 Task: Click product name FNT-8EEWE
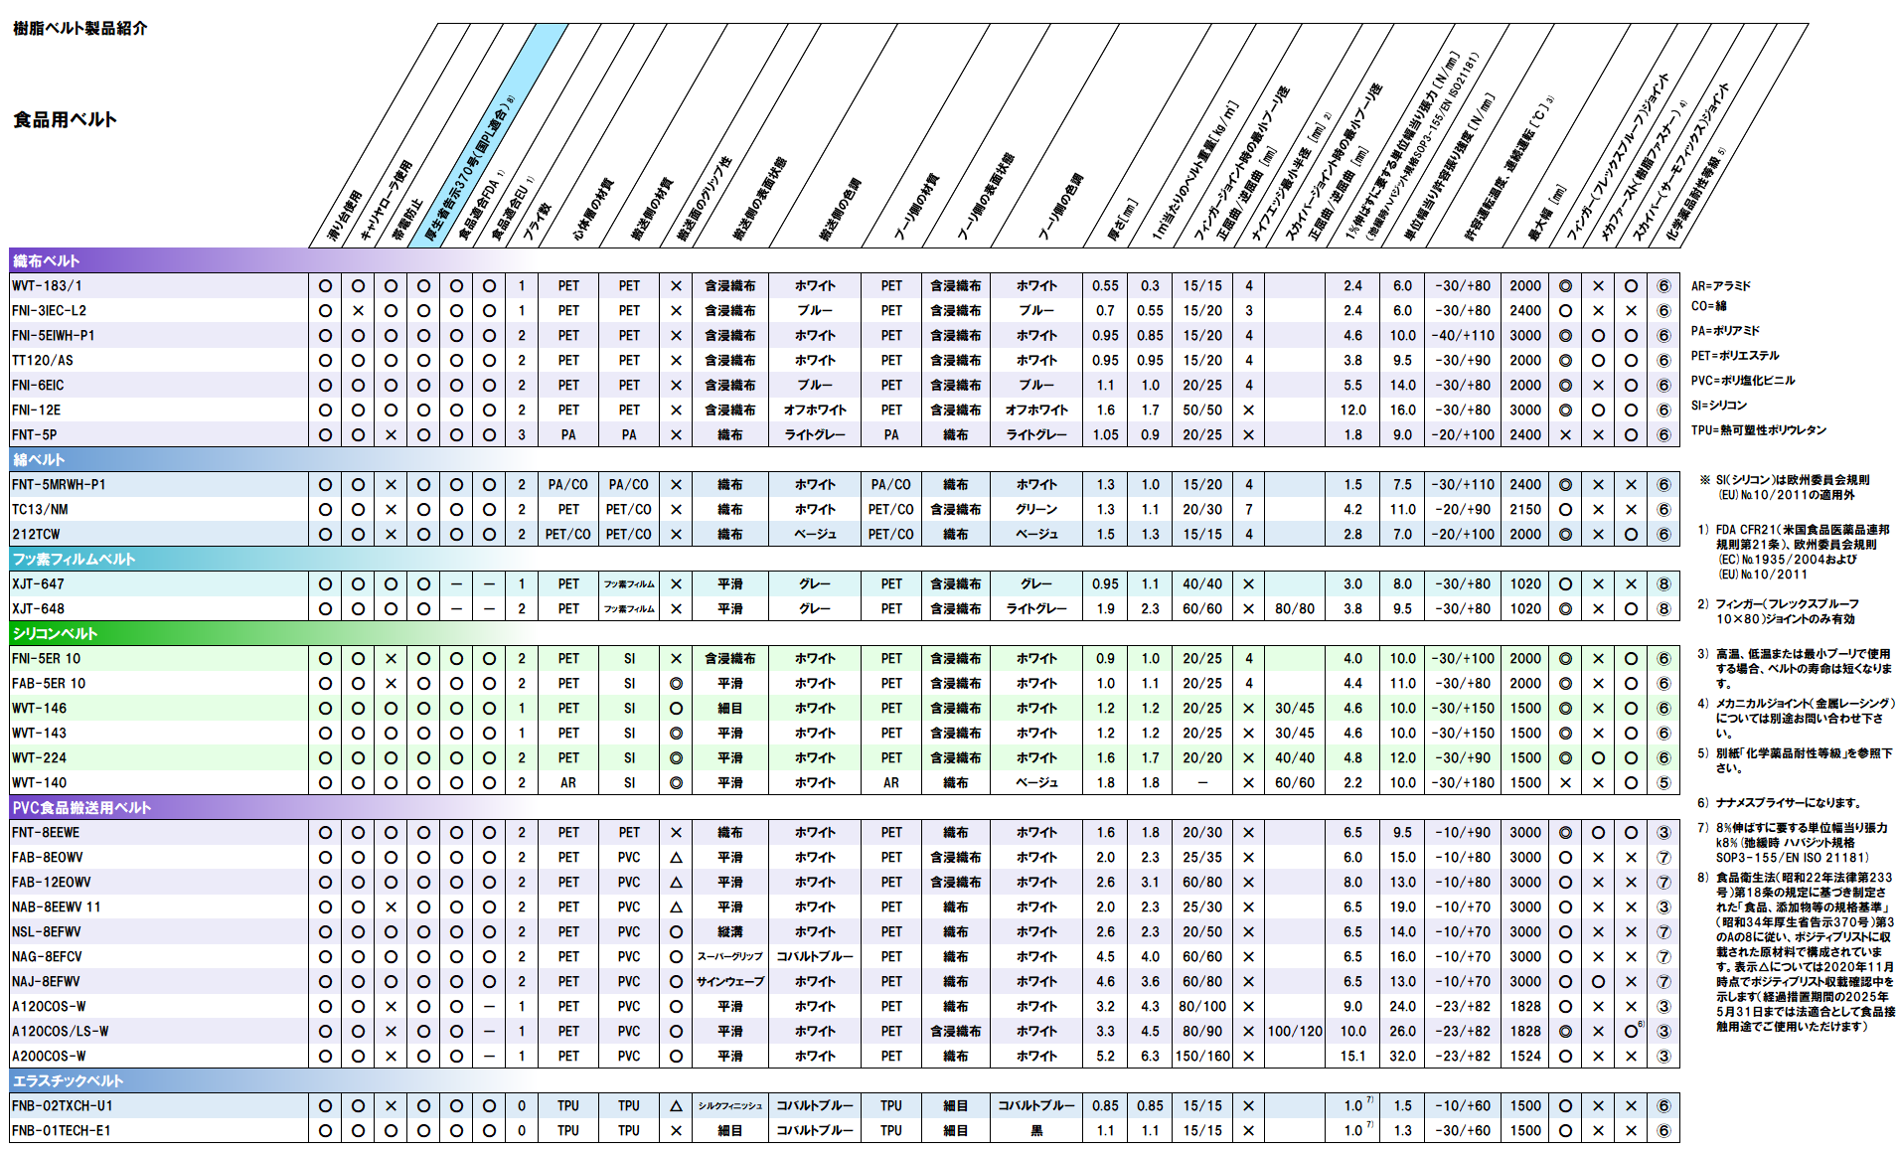coord(46,832)
